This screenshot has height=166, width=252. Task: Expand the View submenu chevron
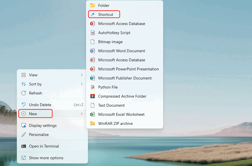click(82, 75)
